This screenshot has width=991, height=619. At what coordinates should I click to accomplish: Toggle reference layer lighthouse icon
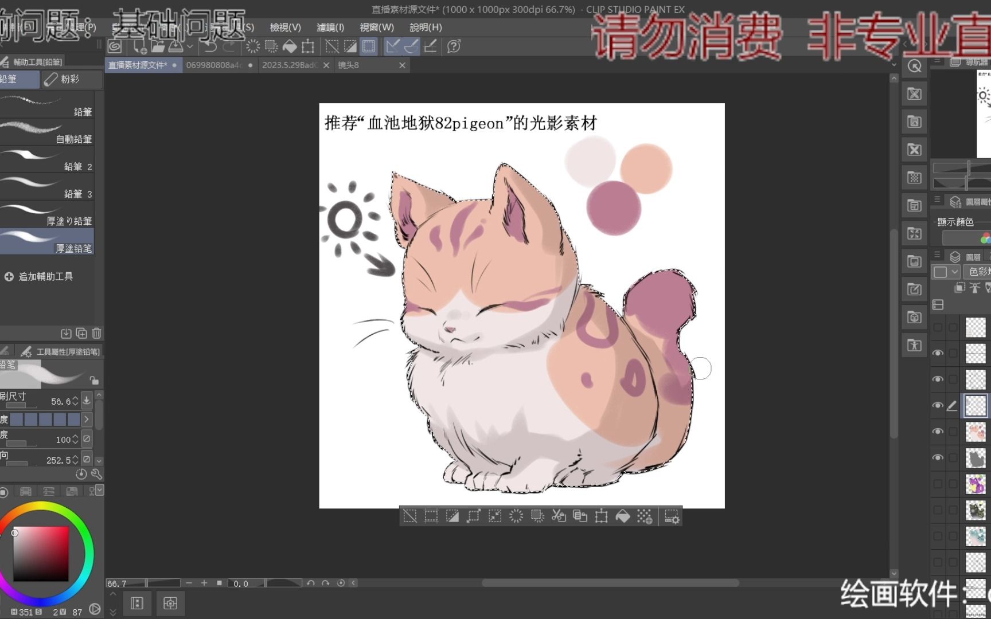click(974, 288)
